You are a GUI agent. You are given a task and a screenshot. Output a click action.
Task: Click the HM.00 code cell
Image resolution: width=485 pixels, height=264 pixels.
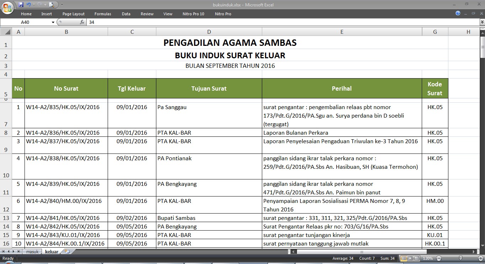click(435, 205)
